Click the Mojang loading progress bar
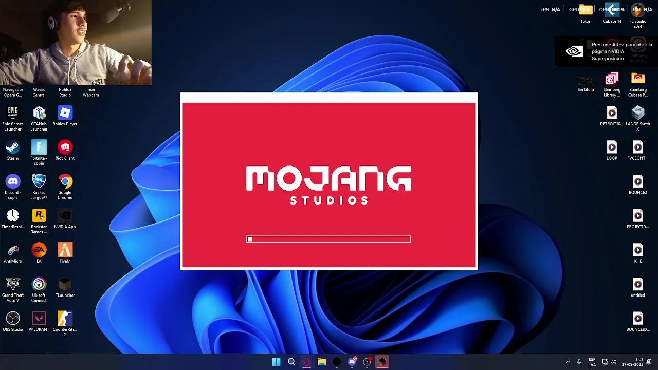Screen dimensions: 658x370 [328, 239]
